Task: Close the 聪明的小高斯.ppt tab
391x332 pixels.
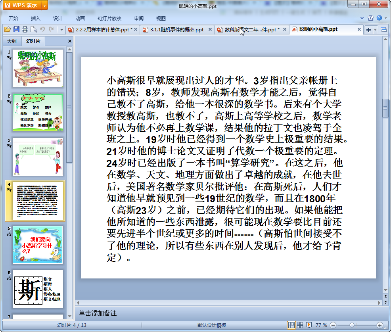Action: pos(359,29)
